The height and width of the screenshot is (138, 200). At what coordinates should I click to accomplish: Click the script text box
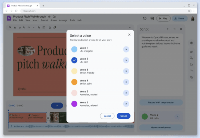click(161, 65)
